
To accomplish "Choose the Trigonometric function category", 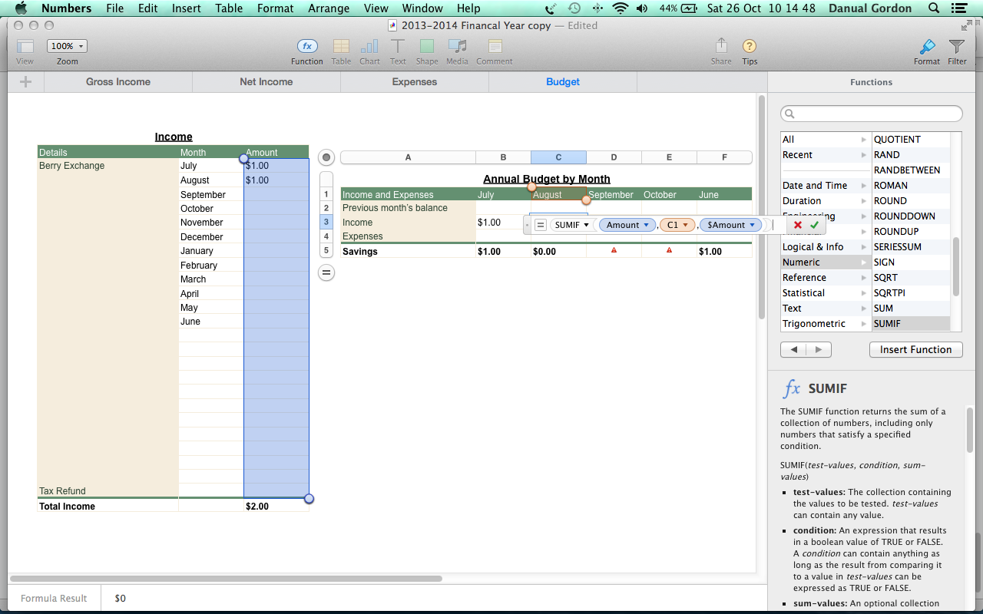I will coord(825,323).
